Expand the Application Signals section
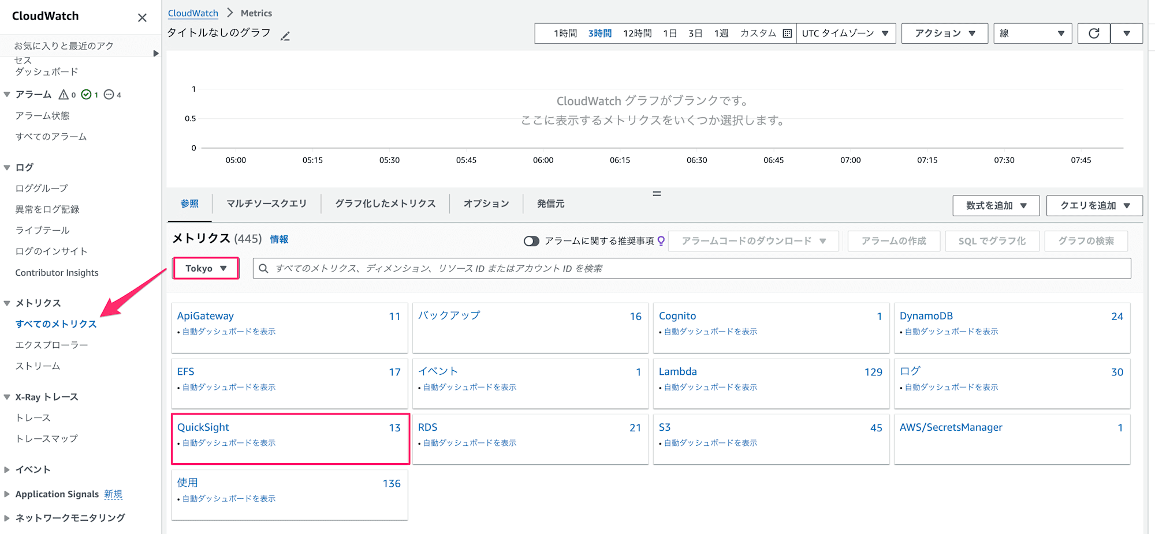The image size is (1155, 534). pos(7,494)
